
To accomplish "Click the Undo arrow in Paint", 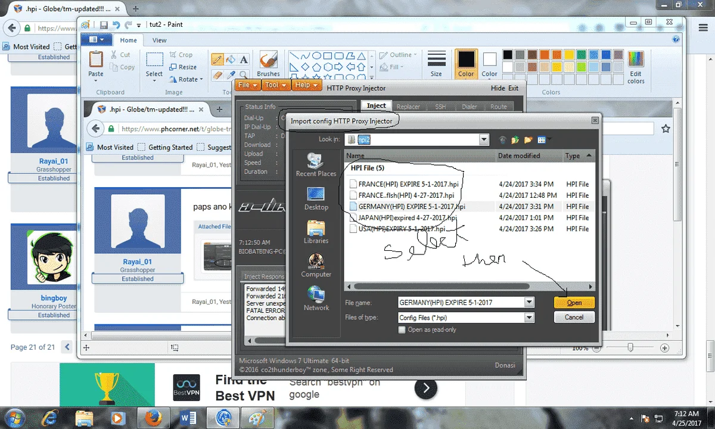I will click(x=116, y=25).
